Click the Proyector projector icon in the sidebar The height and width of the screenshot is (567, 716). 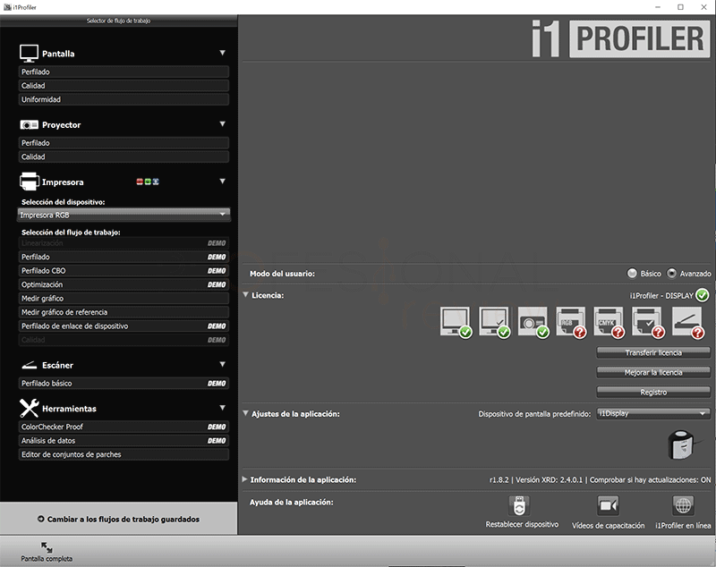(29, 124)
